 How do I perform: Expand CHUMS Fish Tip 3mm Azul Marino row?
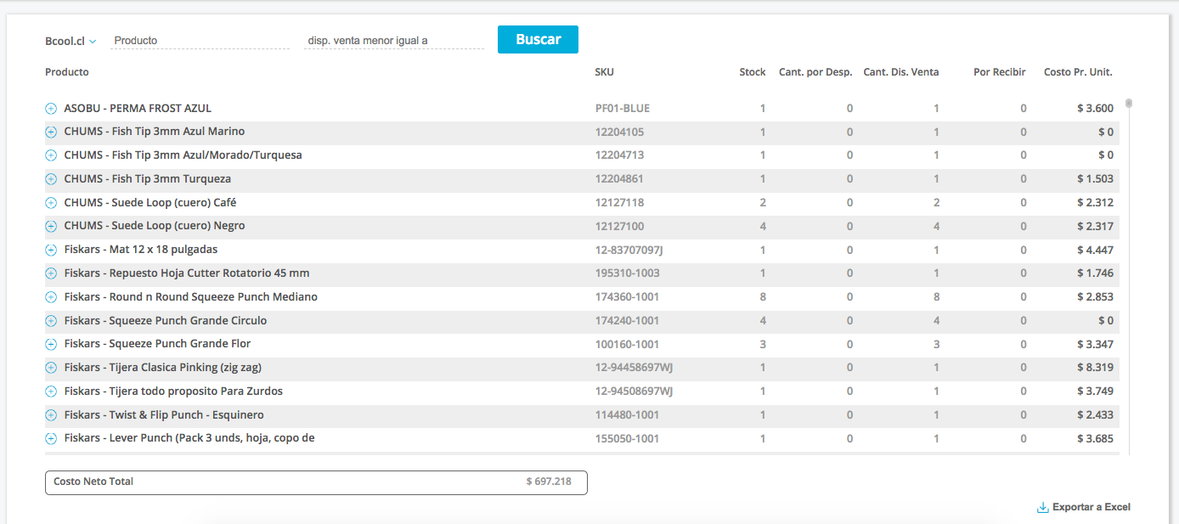50,132
